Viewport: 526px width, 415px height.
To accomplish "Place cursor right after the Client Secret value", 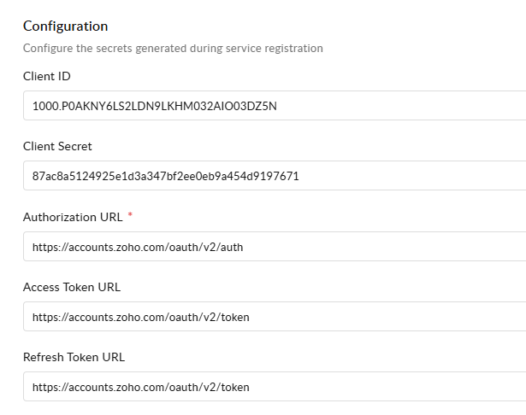I will click(300, 176).
